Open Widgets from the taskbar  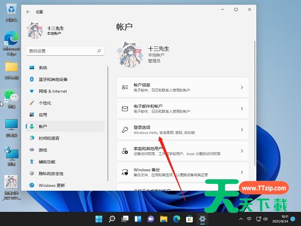pyautogui.click(x=138, y=219)
